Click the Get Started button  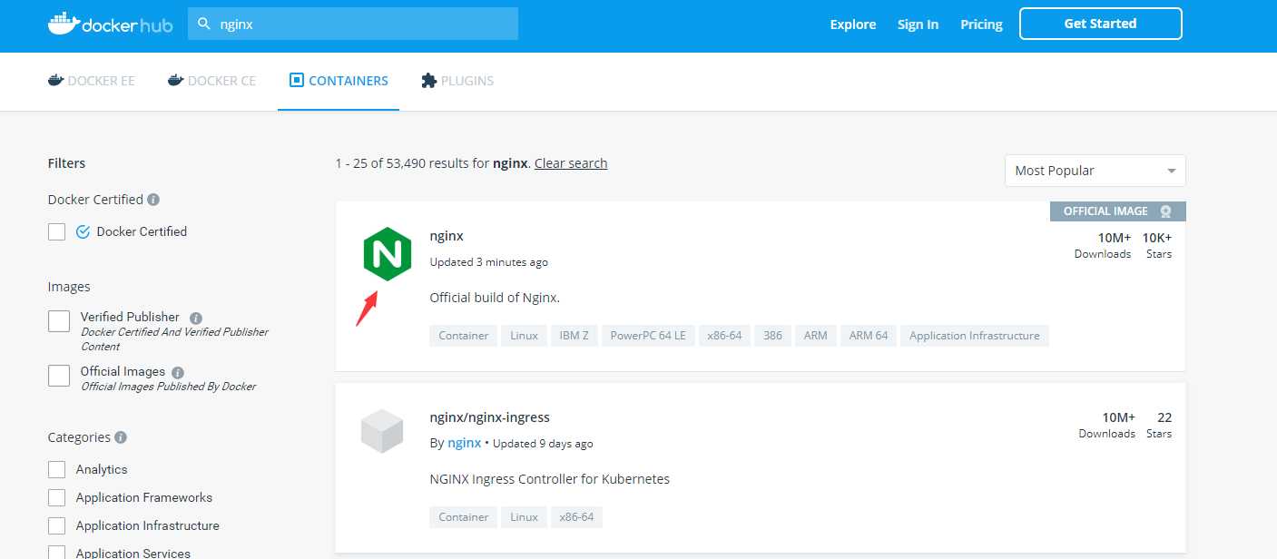(1100, 24)
